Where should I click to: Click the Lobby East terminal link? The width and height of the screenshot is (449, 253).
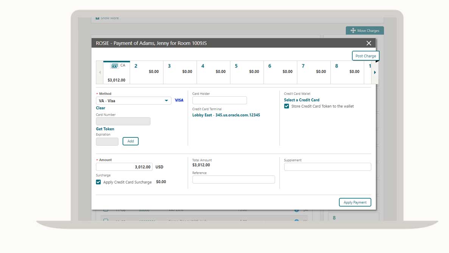226,115
